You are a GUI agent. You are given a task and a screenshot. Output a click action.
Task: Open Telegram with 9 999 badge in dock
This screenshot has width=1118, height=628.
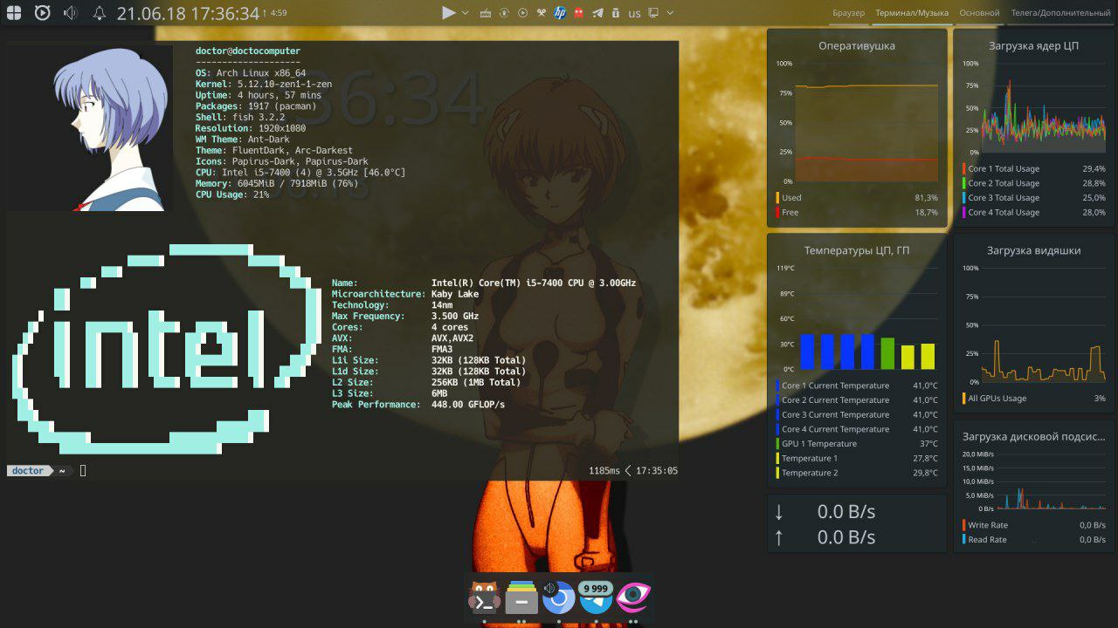coord(597,597)
